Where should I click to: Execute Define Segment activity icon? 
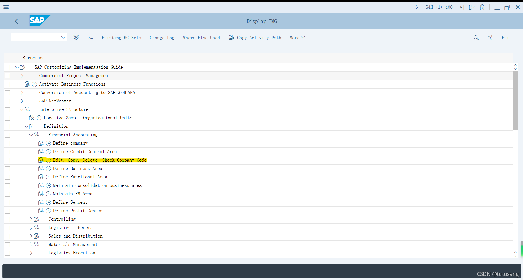tap(49, 202)
